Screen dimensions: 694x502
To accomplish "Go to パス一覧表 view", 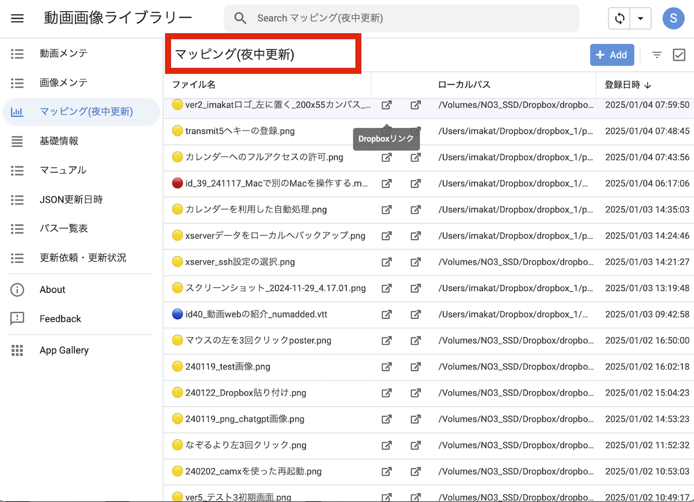I will (64, 228).
